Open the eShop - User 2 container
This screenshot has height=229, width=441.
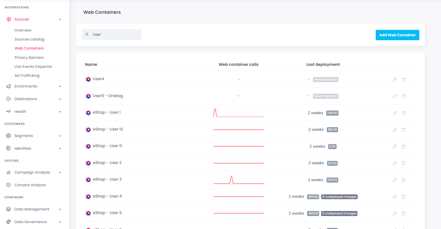107,163
